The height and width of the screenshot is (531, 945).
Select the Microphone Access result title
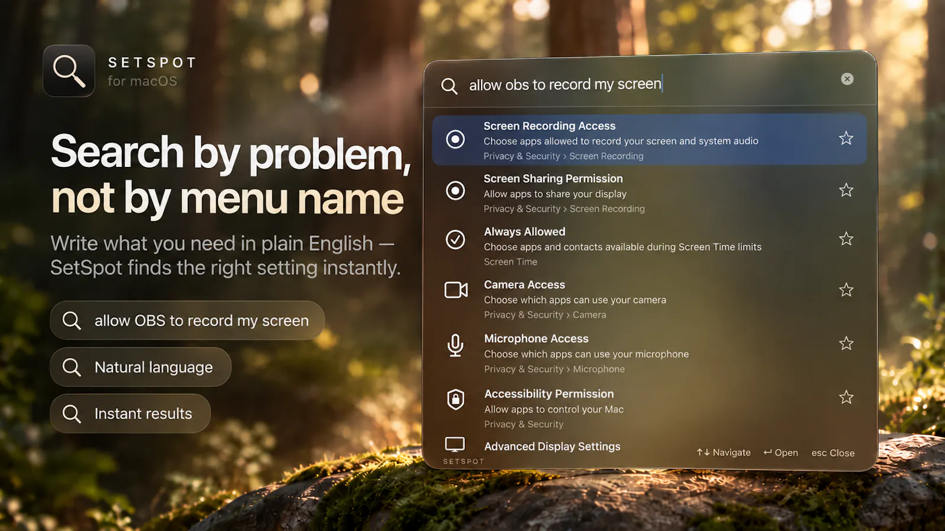point(536,339)
